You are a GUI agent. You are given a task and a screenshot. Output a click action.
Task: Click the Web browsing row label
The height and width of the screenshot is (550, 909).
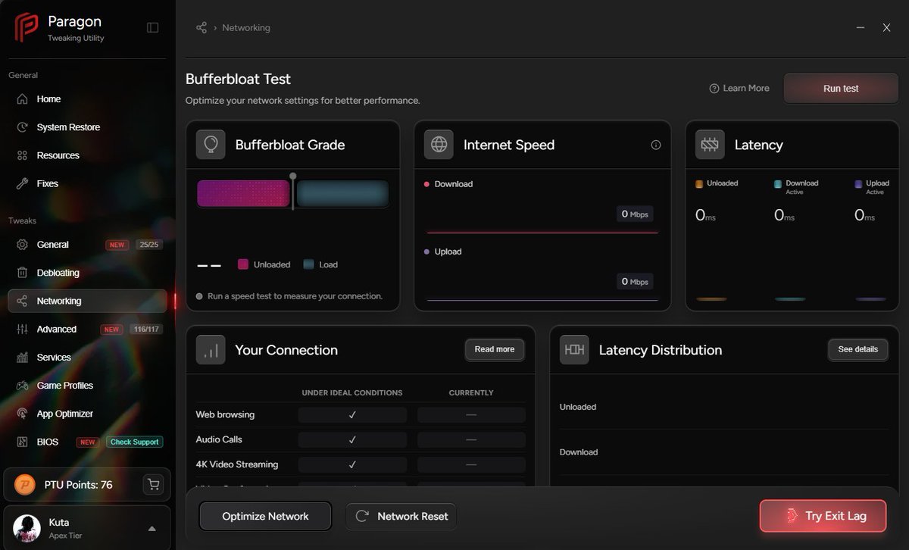(x=225, y=414)
